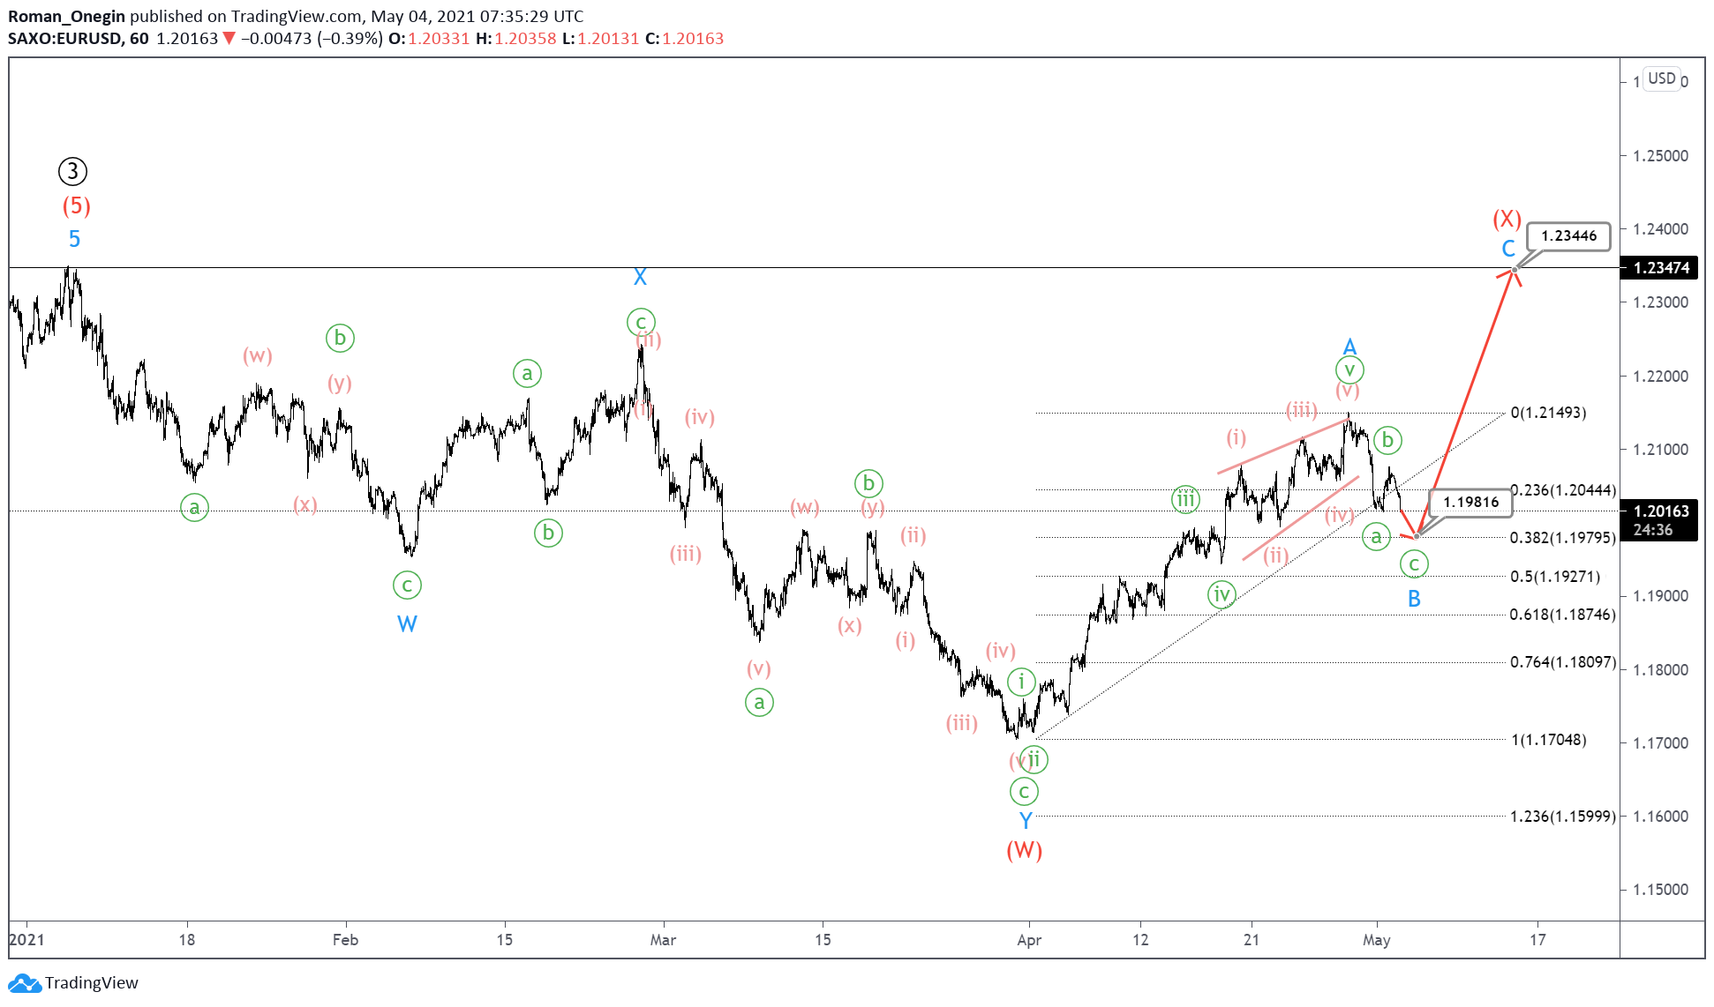1714x1007 pixels.
Task: Click the red down triangle price-change indicator
Action: [x=229, y=39]
